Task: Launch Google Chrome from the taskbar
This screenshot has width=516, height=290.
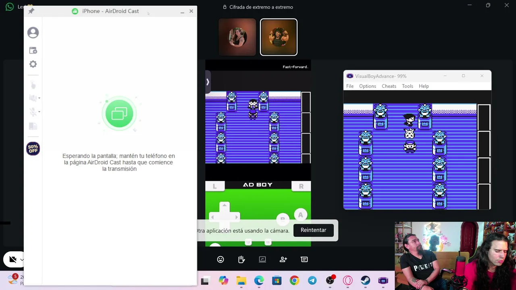Action: (x=294, y=281)
